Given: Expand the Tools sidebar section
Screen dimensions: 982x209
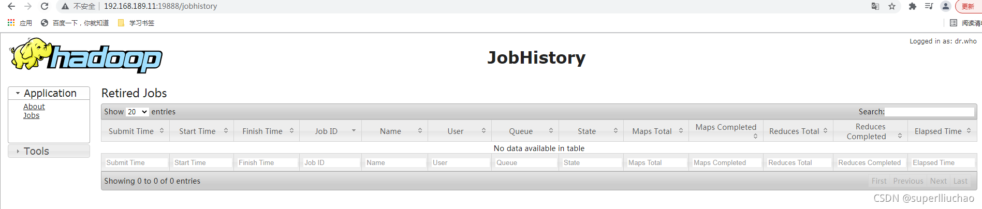Looking at the screenshot, I should 49,151.
